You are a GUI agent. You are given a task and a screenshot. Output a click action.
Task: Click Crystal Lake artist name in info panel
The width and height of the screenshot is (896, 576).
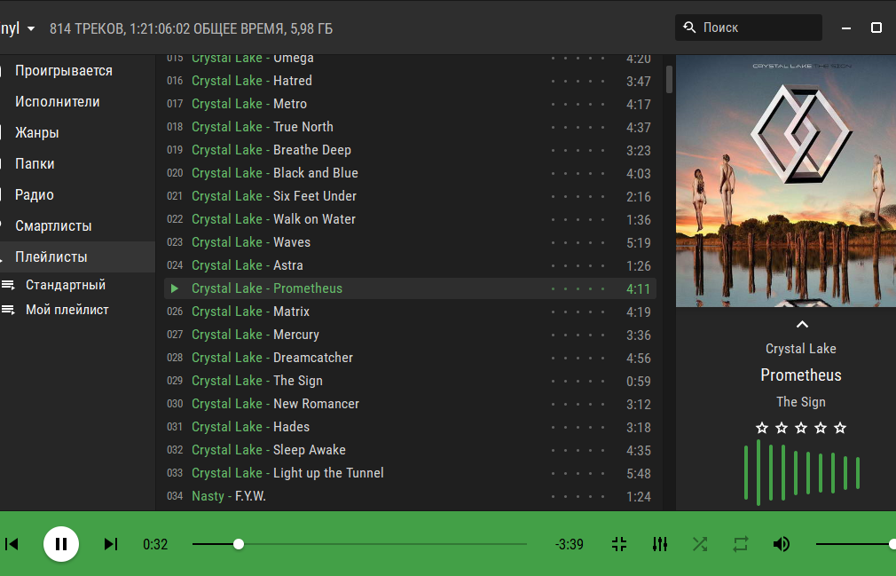[x=800, y=349]
